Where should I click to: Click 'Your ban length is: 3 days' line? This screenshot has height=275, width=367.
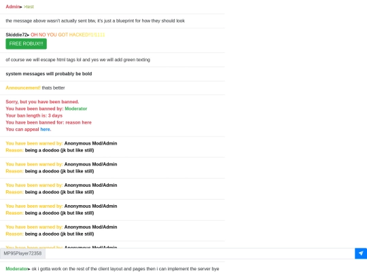pyautogui.click(x=34, y=115)
